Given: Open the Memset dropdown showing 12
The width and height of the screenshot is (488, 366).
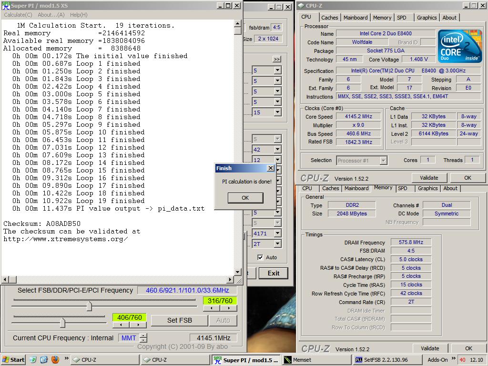Looking at the screenshot, I should [278, 160].
